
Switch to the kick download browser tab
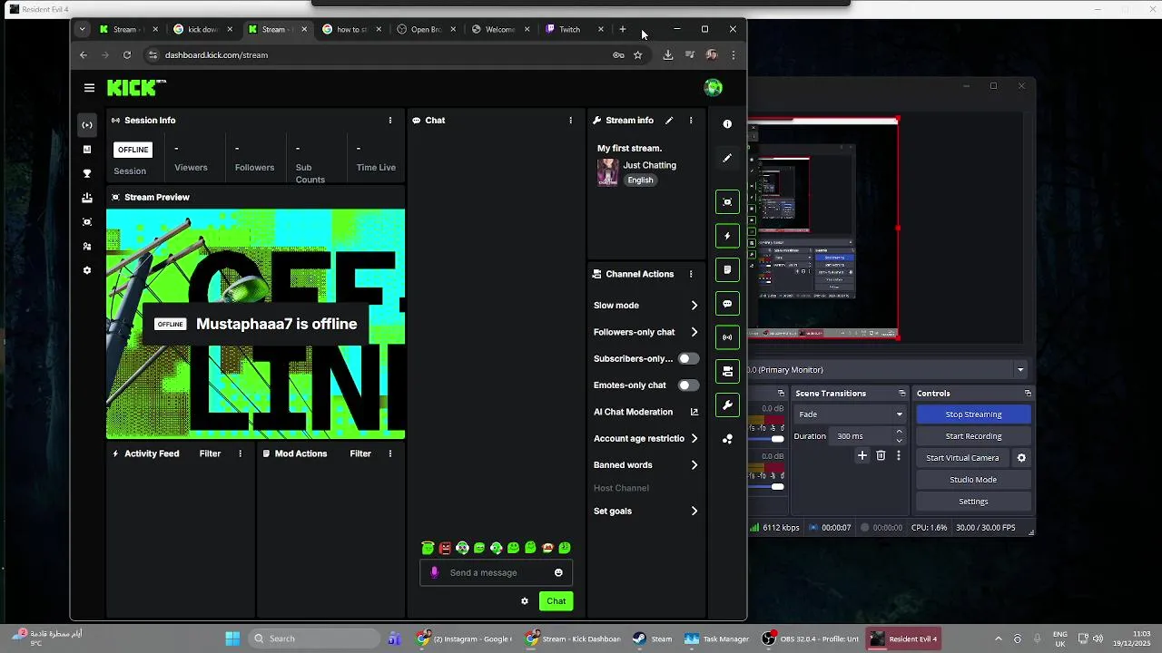click(x=203, y=29)
